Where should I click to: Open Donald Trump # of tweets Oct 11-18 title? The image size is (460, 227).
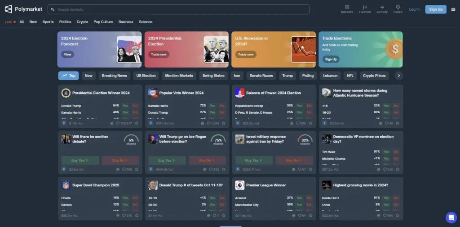[x=191, y=185]
